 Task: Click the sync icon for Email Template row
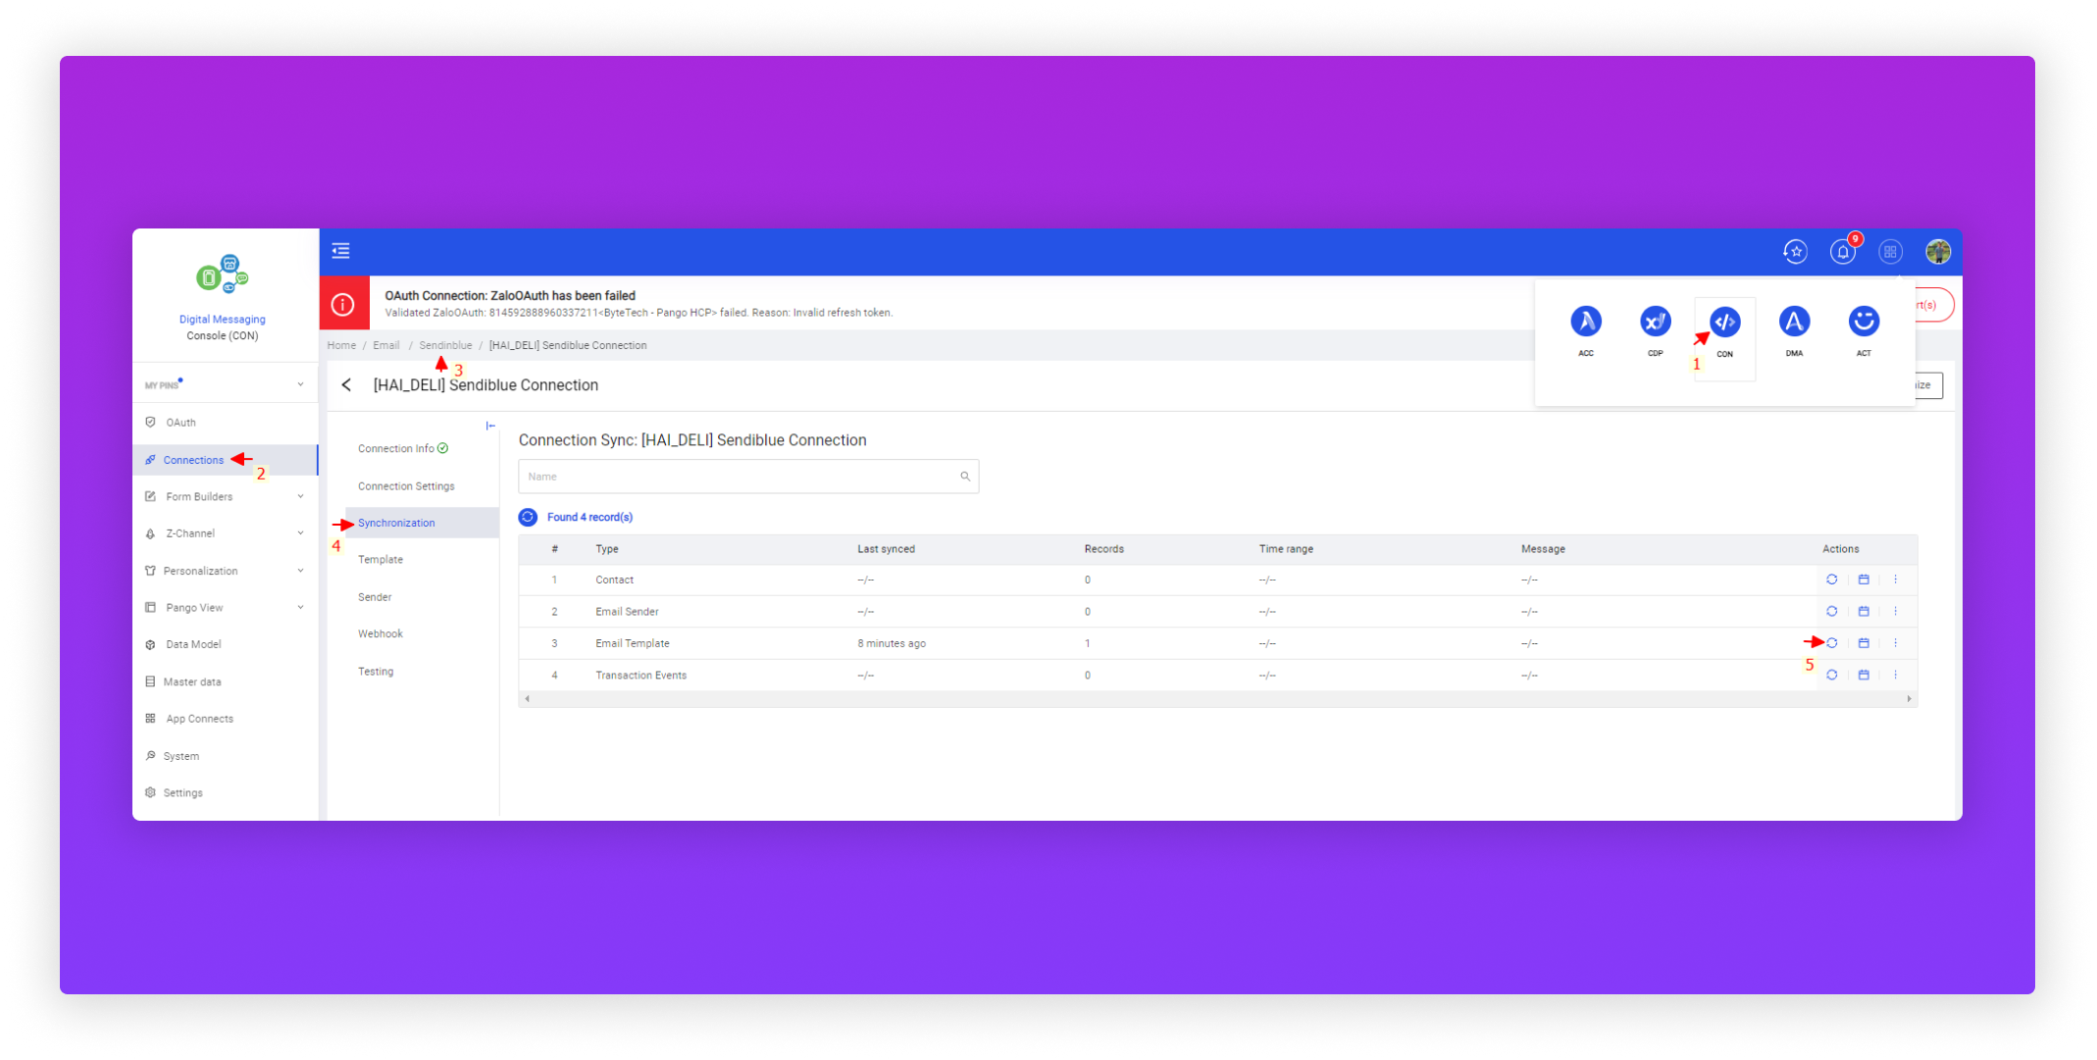coord(1831,643)
